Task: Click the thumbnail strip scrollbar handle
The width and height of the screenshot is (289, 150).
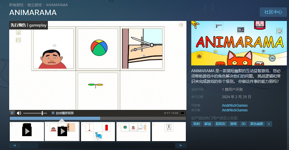Action: [30, 146]
